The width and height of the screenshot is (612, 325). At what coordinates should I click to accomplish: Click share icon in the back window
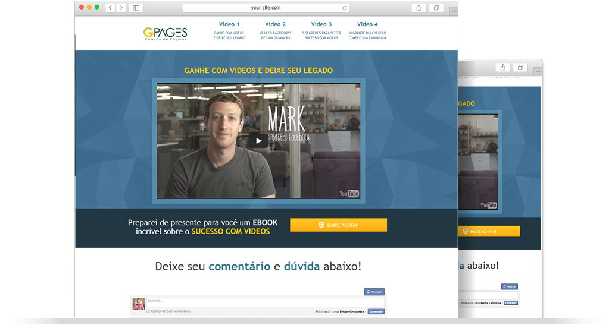click(x=503, y=67)
